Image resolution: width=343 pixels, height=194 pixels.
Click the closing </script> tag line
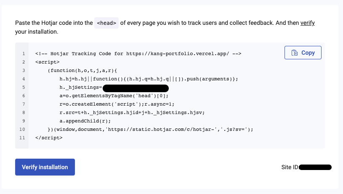[49, 138]
